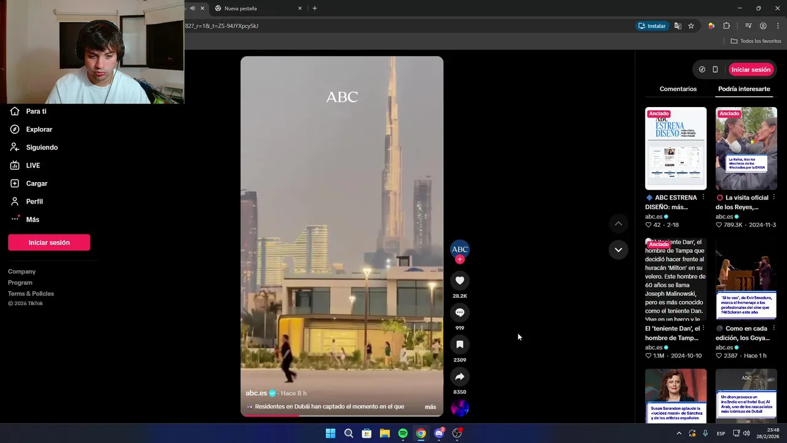Open Discord from the taskbar

click(x=439, y=433)
